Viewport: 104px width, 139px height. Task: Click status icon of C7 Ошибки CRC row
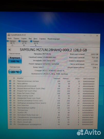(x=11, y=112)
